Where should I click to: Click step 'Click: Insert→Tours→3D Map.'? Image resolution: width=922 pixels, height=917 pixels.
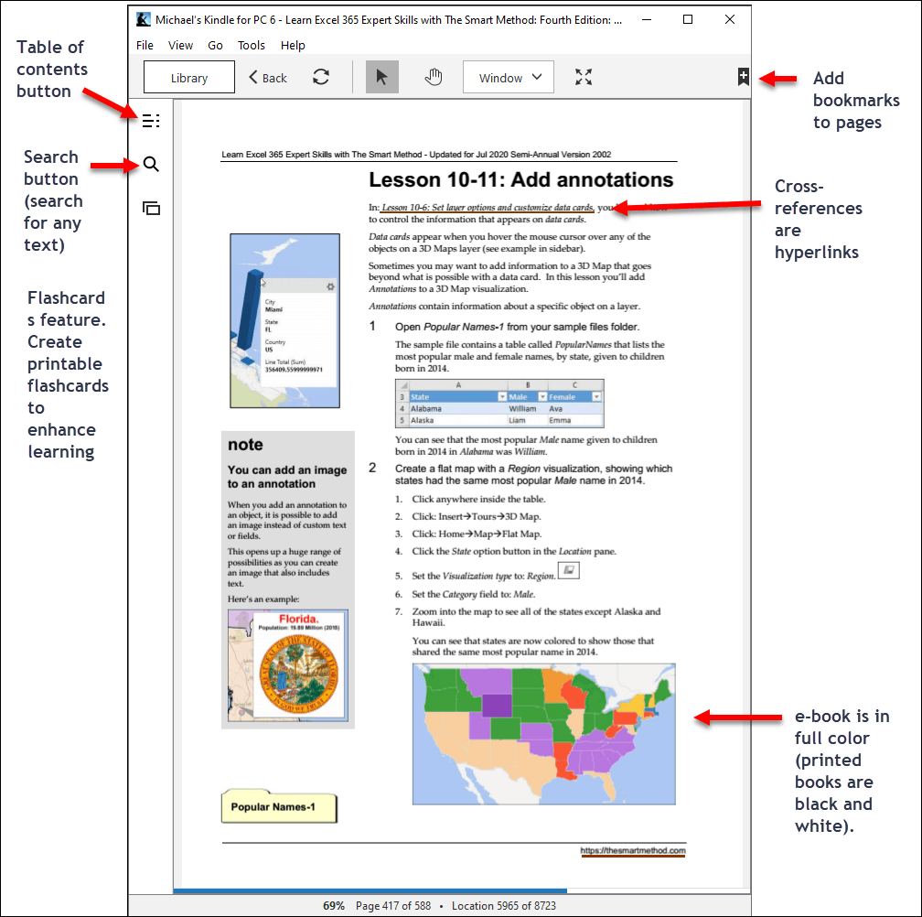[477, 516]
